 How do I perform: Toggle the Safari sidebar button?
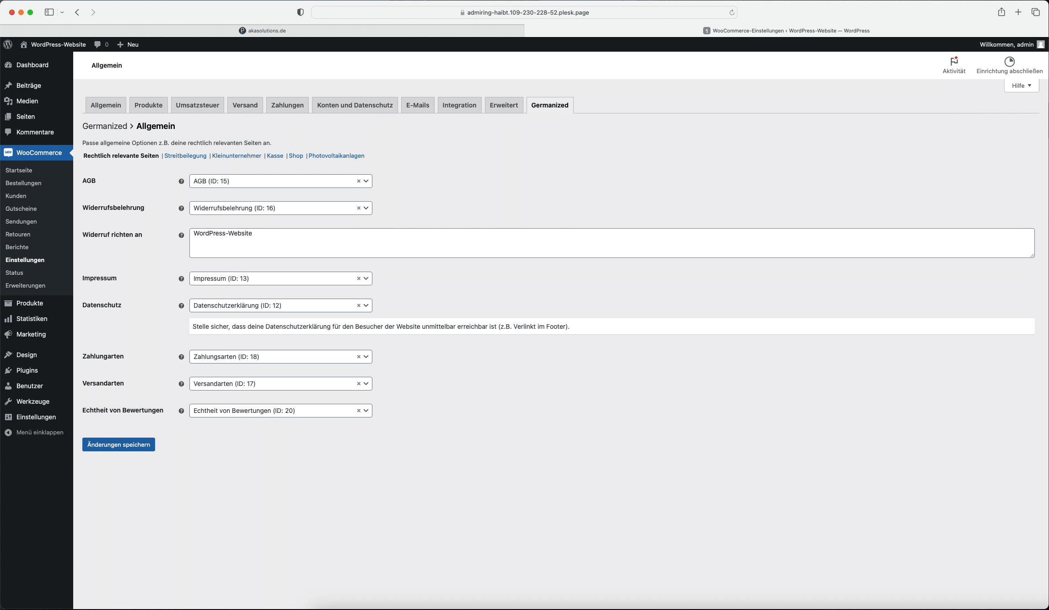tap(49, 12)
